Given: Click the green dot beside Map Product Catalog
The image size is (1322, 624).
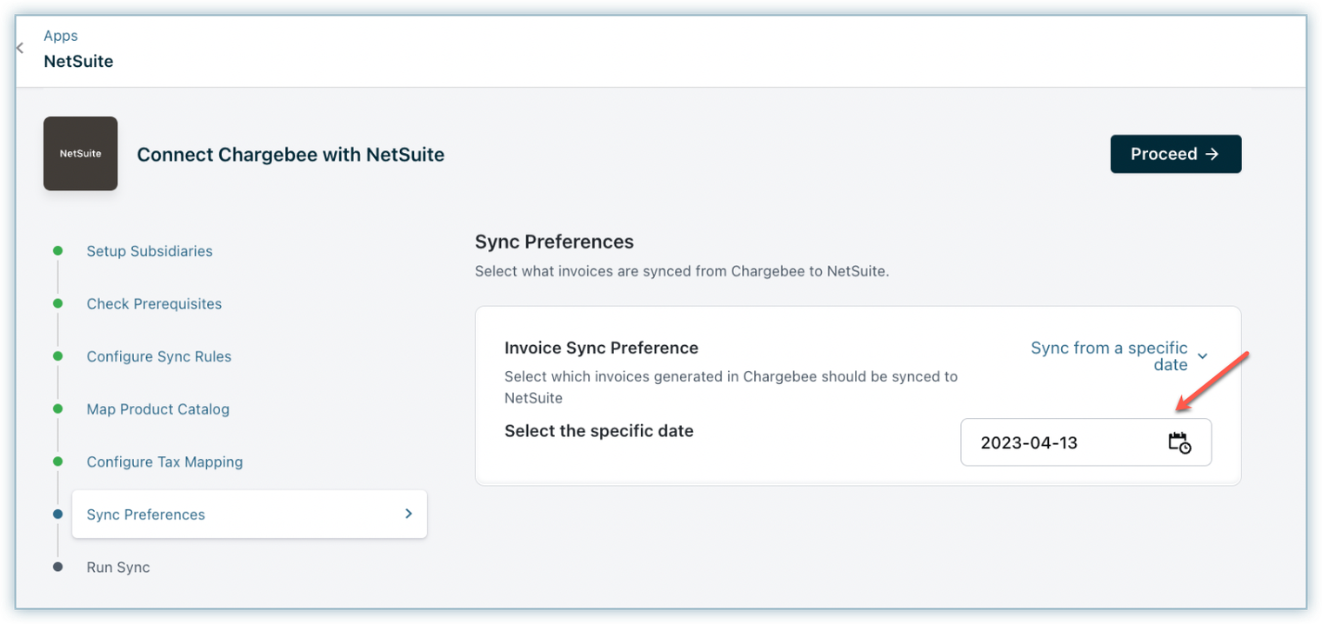Looking at the screenshot, I should point(57,408).
